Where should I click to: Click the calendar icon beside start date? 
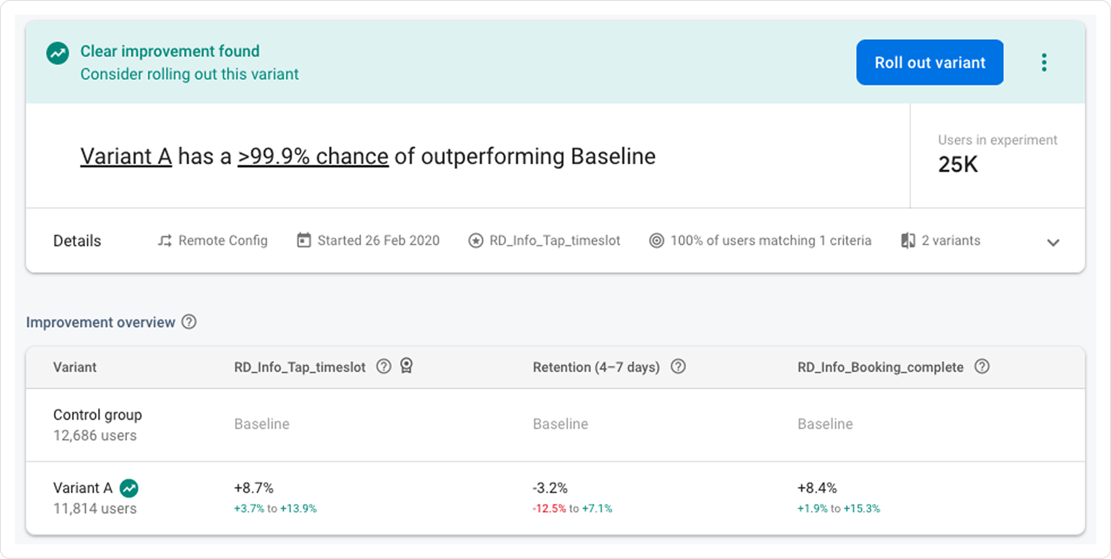pyautogui.click(x=304, y=240)
